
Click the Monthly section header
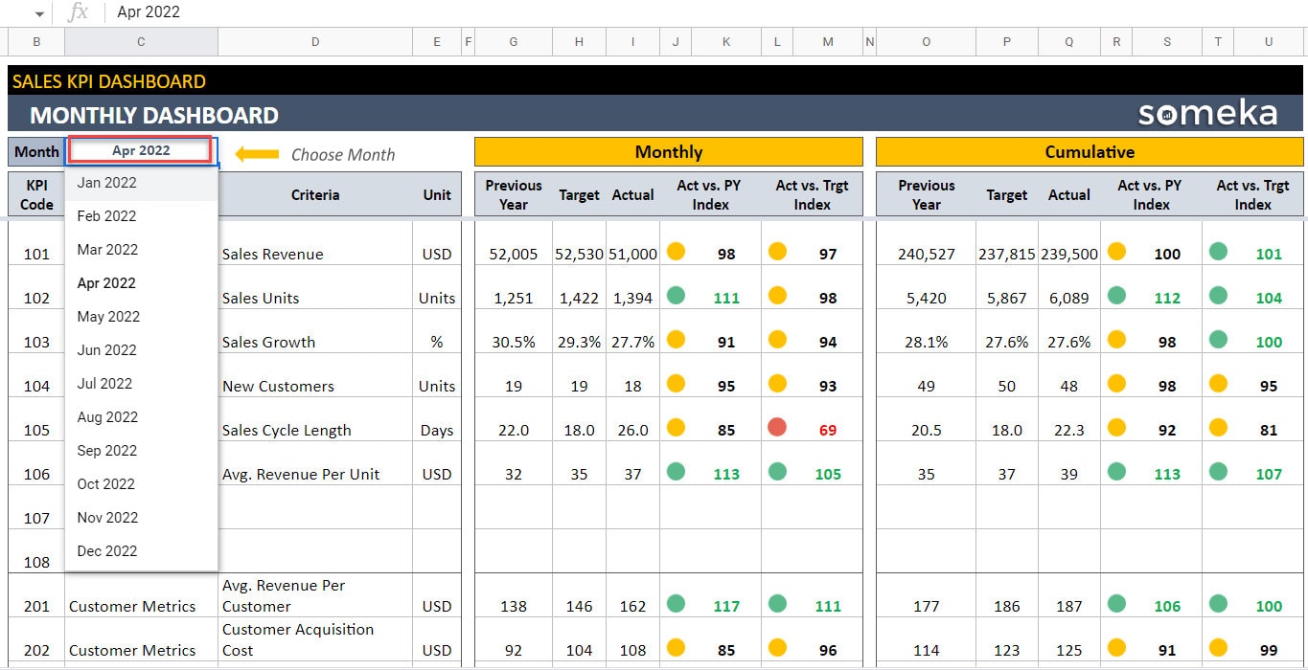coord(669,152)
